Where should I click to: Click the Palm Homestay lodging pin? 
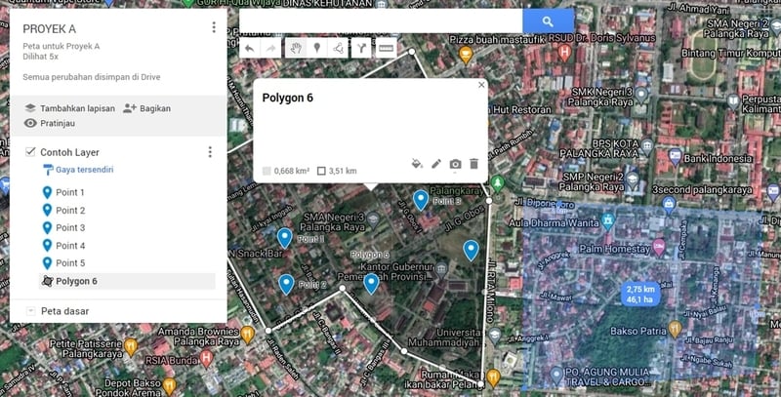(659, 247)
